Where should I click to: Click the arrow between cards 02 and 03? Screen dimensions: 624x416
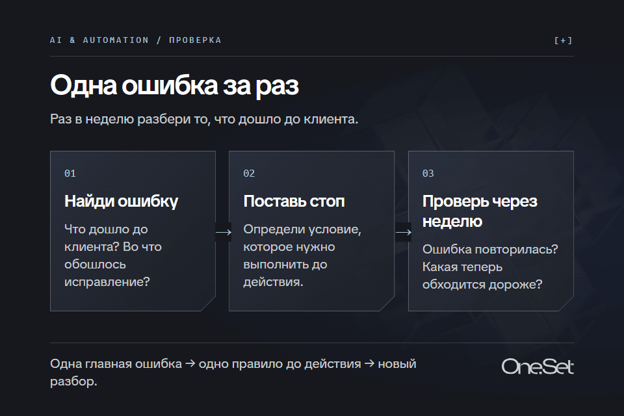point(403,232)
